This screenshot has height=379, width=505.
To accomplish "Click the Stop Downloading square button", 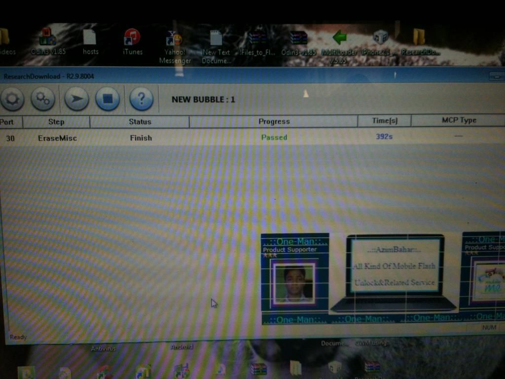I will coord(108,99).
